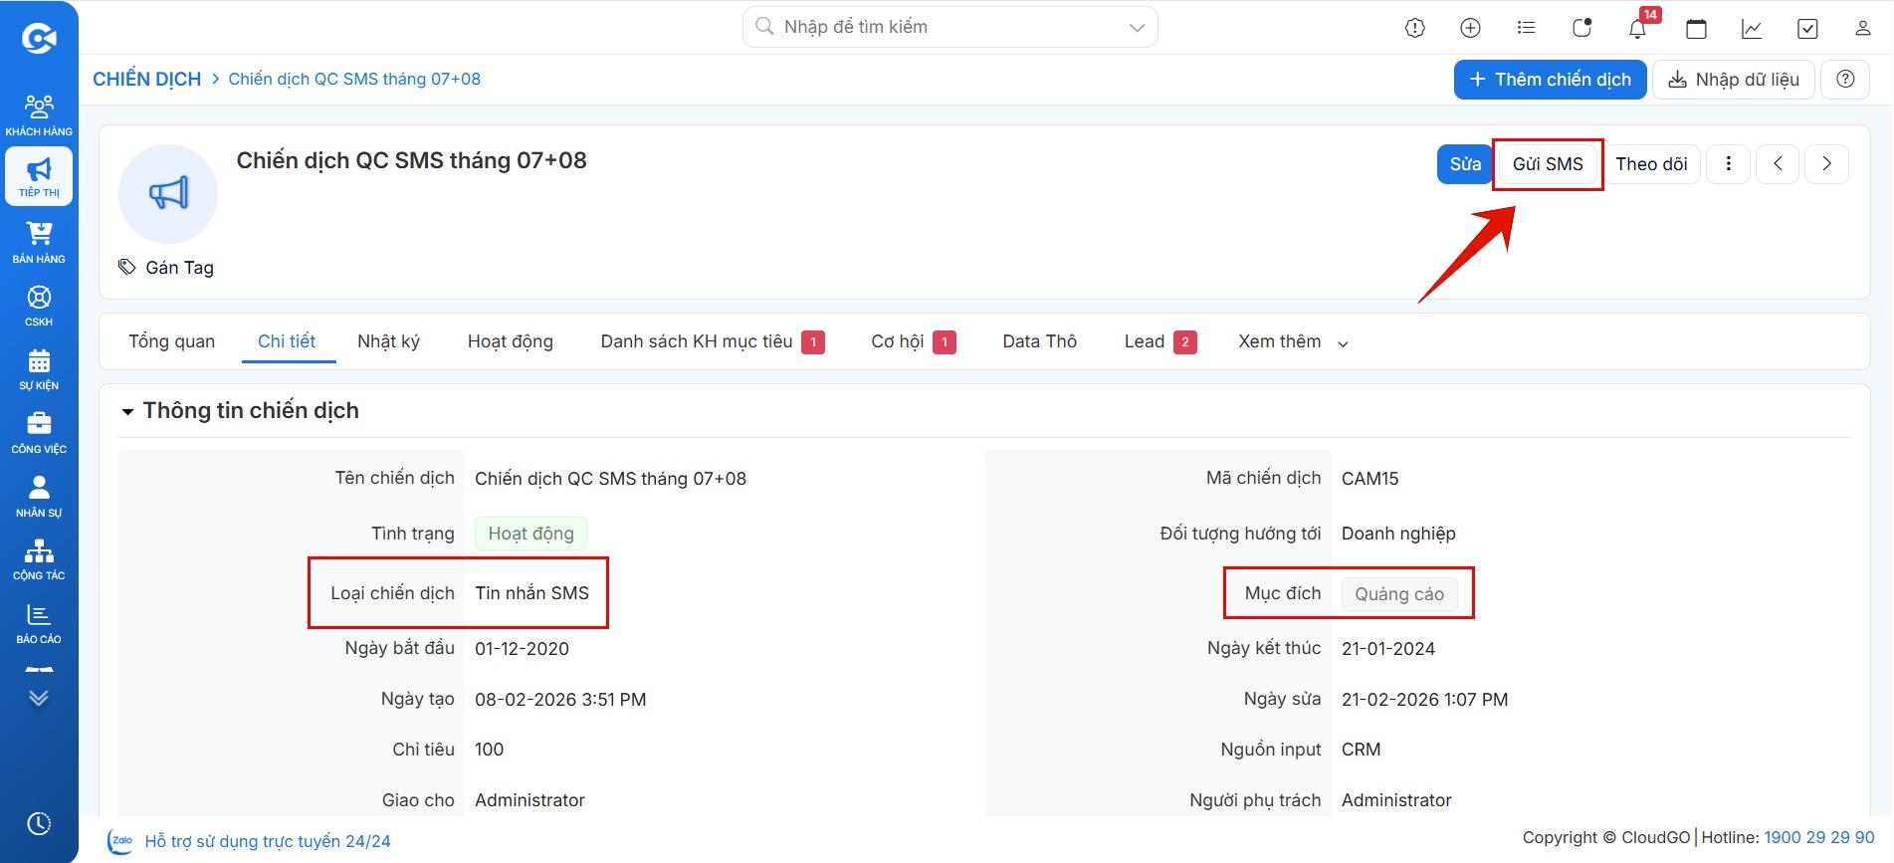Click the Tin nhắn SMS campaign type value
This screenshot has height=863, width=1894.
pos(531,593)
